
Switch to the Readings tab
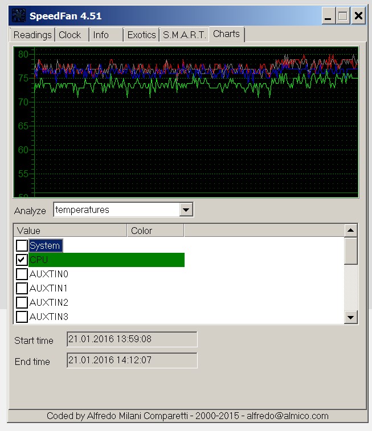coord(32,35)
